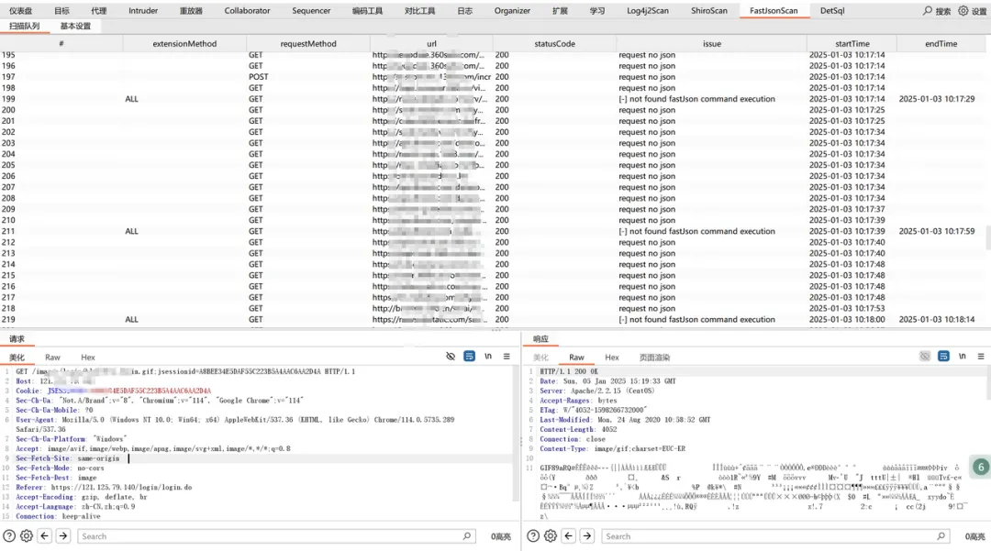Click the green badge showing 6

click(981, 467)
